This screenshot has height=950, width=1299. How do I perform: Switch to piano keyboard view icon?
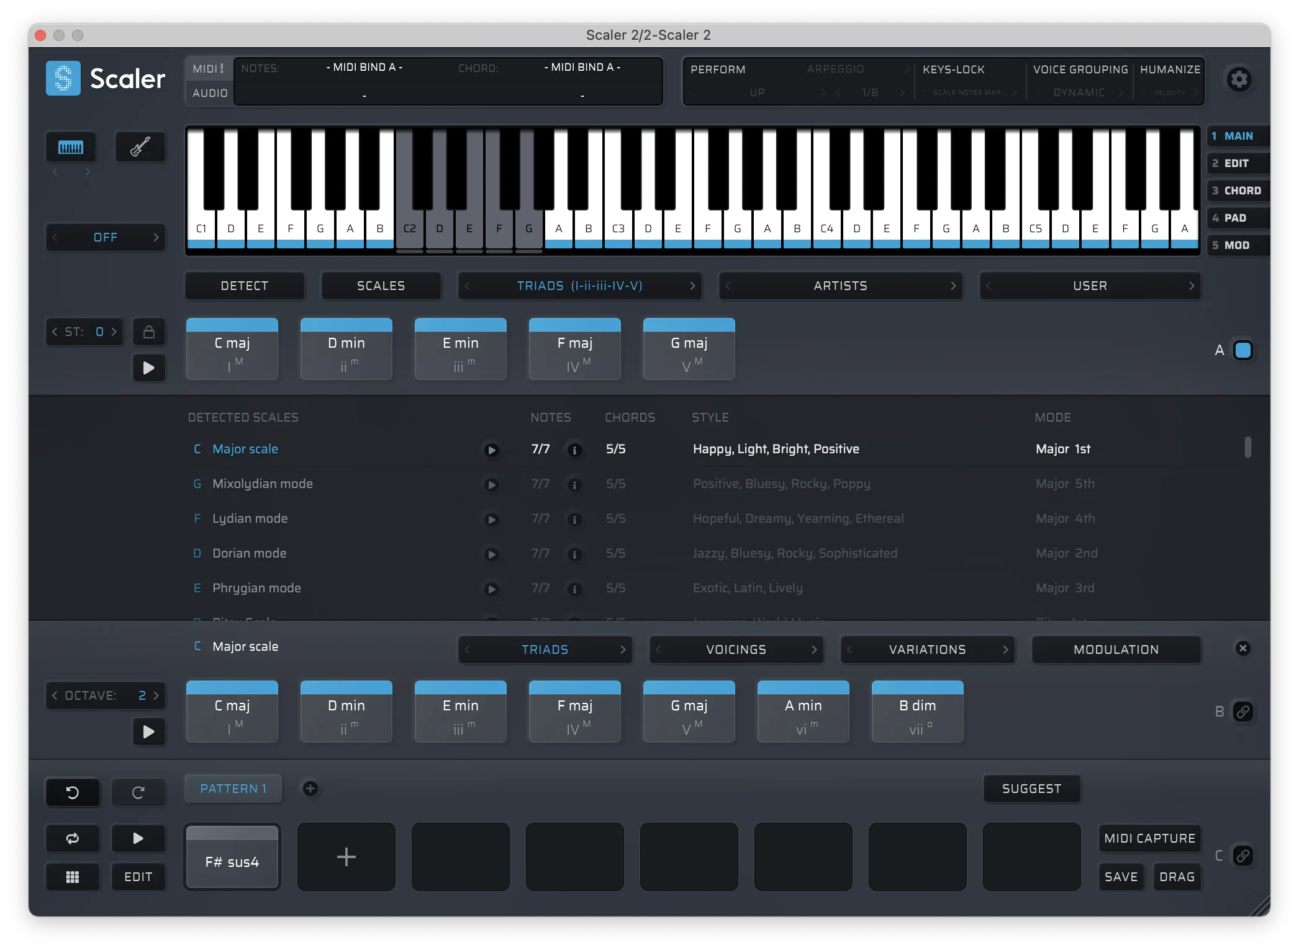point(71,147)
